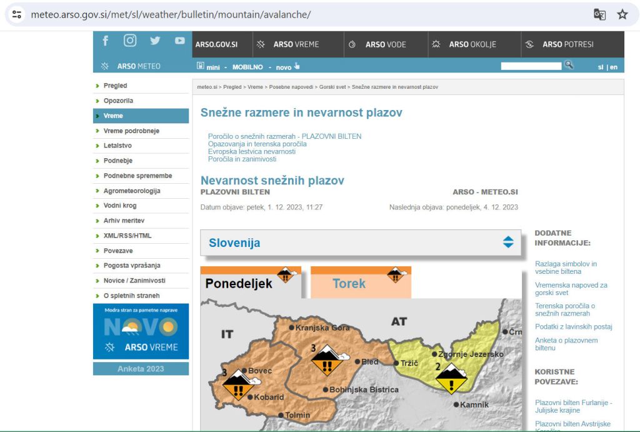Click avalanche danger level 2 map symbol

click(451, 379)
